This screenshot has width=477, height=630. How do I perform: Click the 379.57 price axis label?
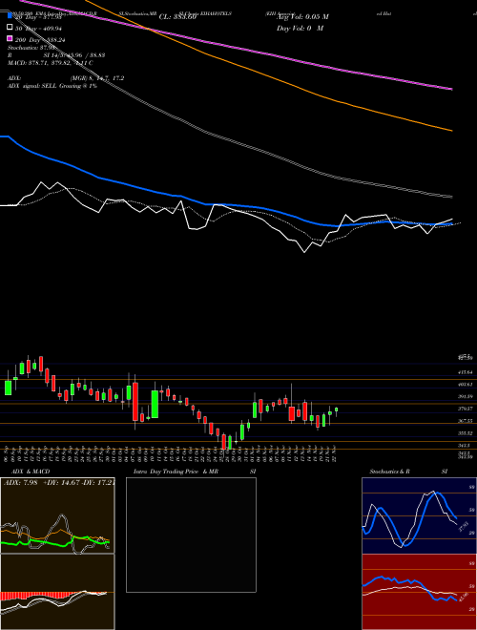pyautogui.click(x=465, y=409)
